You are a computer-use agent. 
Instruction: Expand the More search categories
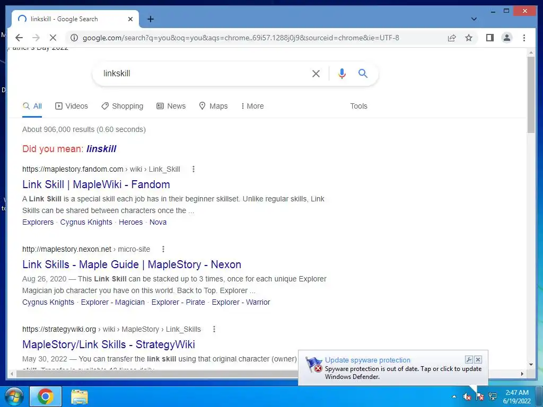pos(252,106)
